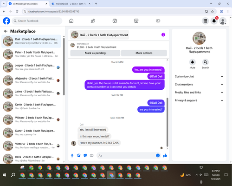Viewport: 232px width, 186px height.
Task: Select message 'Here's my number 215 863 7295'
Action: click(99, 143)
